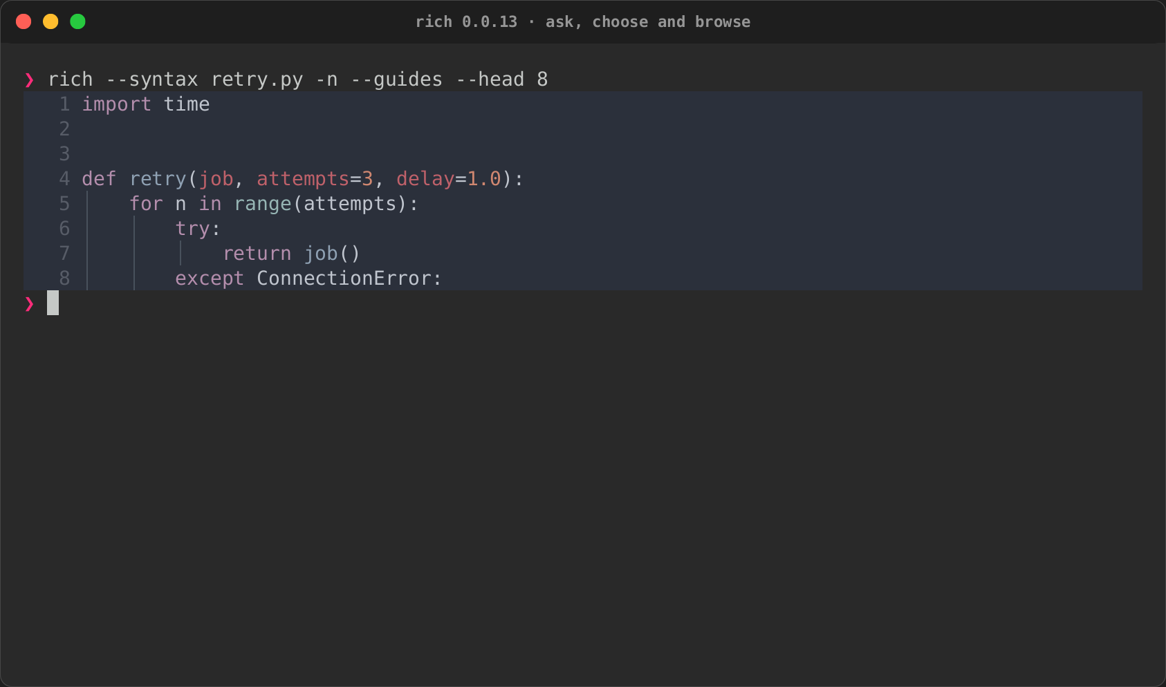Click the 'attempts' parameter in the def line
Screen dimensions: 1166x687
[303, 179]
